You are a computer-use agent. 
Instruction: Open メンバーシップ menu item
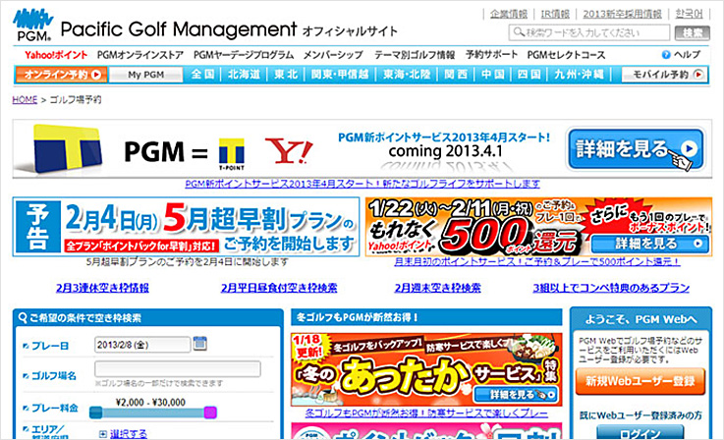(x=333, y=55)
